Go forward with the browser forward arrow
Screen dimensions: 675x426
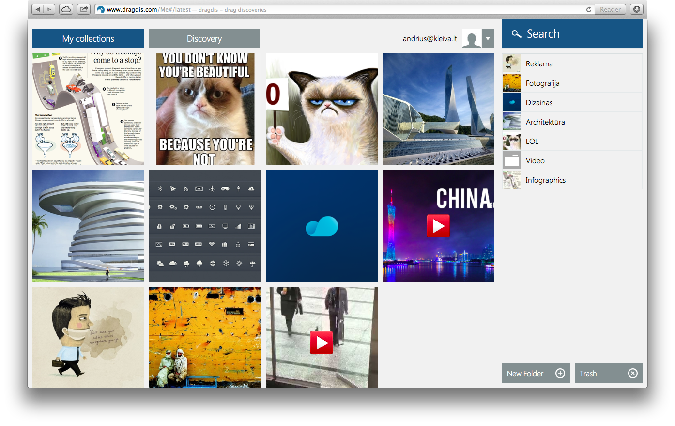pyautogui.click(x=49, y=9)
